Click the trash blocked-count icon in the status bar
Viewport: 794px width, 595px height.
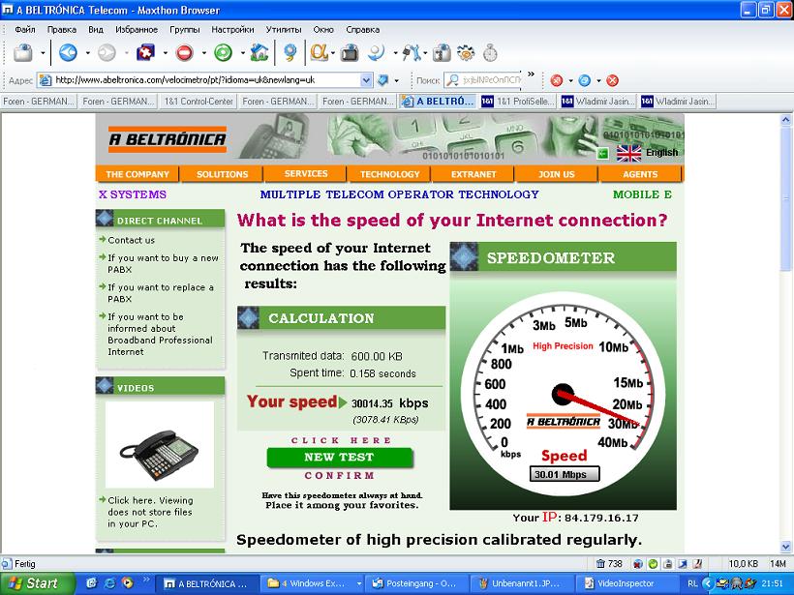pos(601,564)
